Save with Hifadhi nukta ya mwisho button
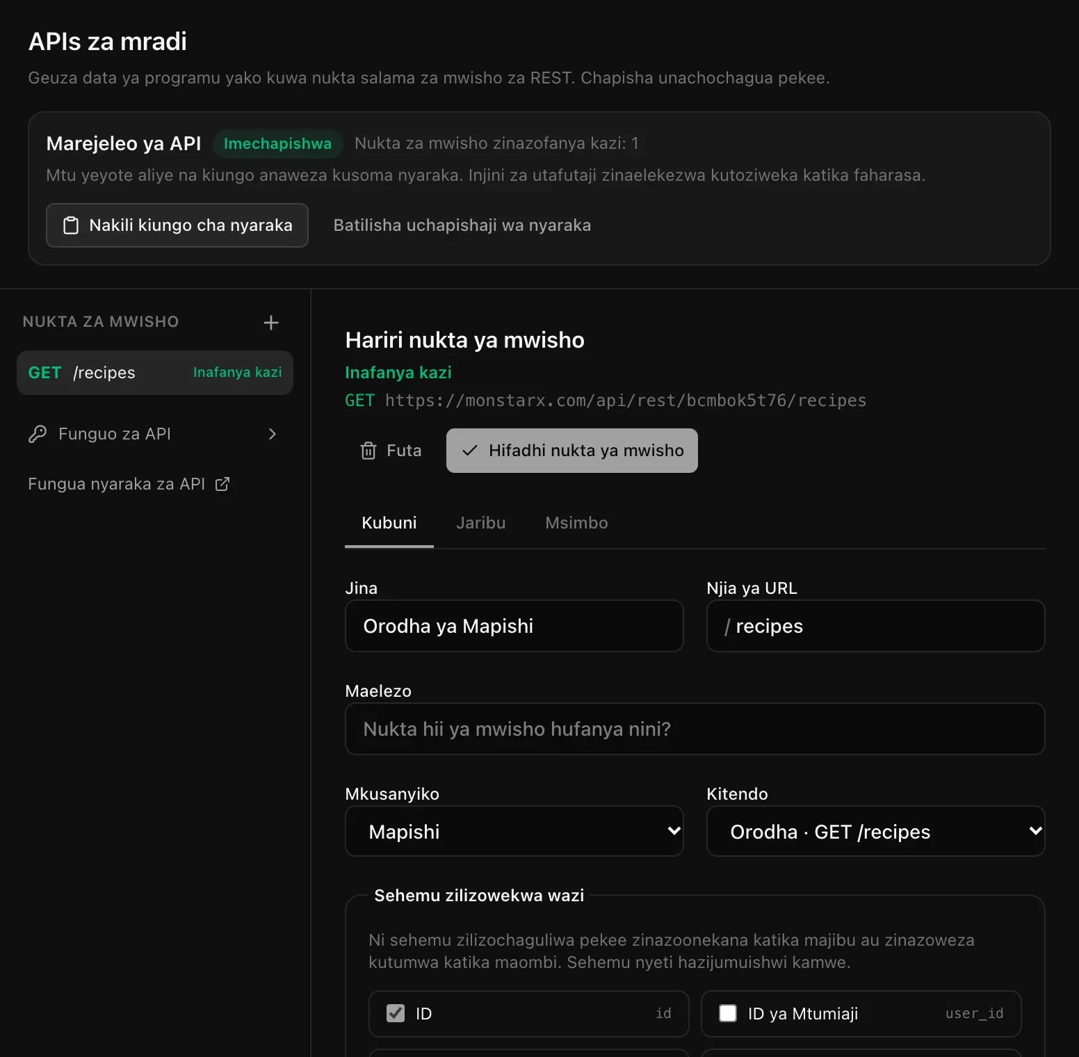 click(x=572, y=451)
